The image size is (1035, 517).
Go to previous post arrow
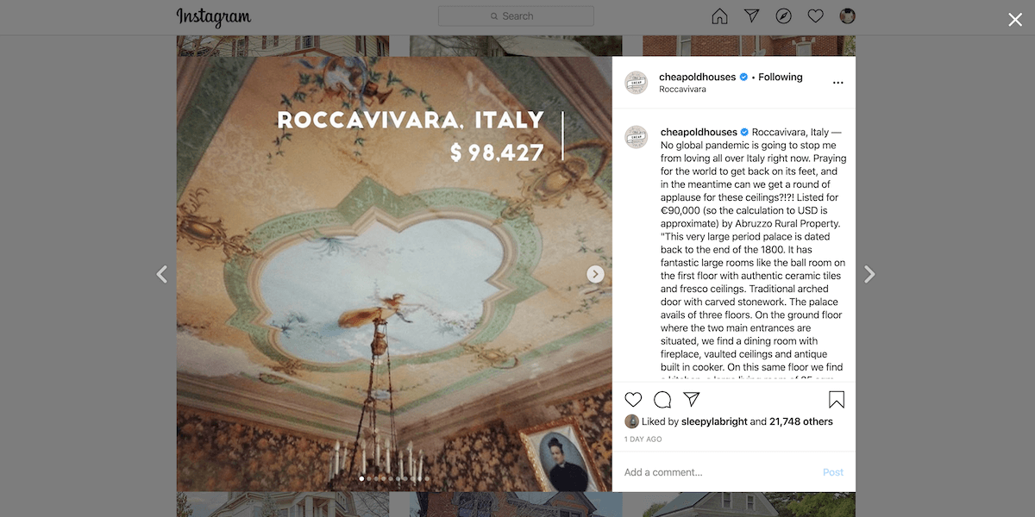point(161,274)
